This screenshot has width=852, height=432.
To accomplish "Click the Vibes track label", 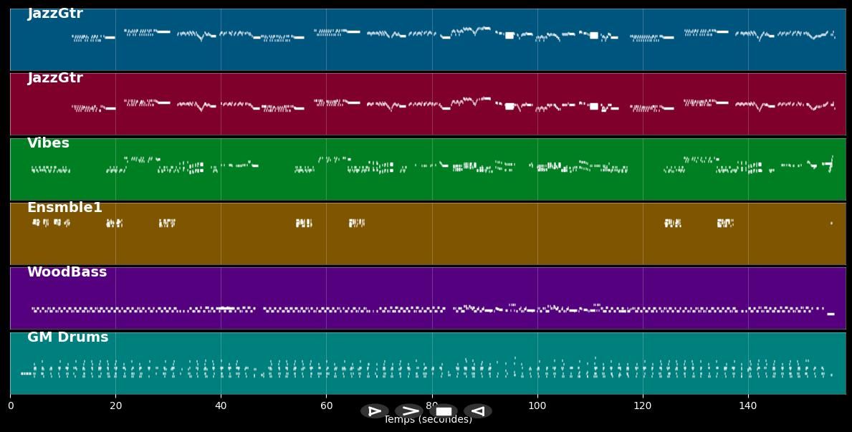I will pos(48,143).
